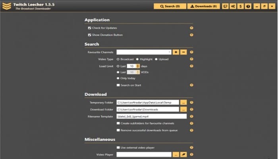
Task: Click the Twitch Leecher logo icon
Action: [7, 6]
